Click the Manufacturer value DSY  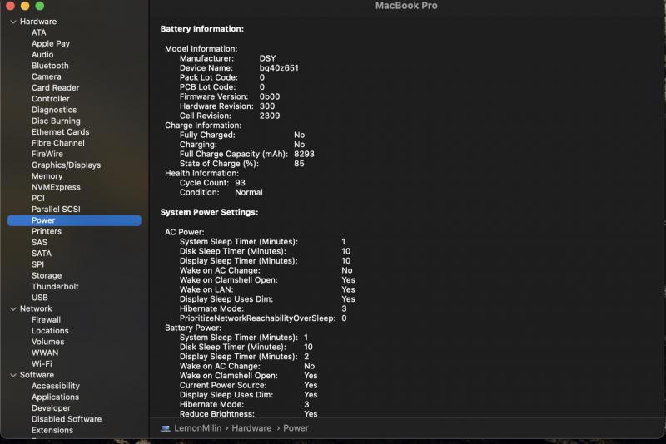(x=267, y=58)
